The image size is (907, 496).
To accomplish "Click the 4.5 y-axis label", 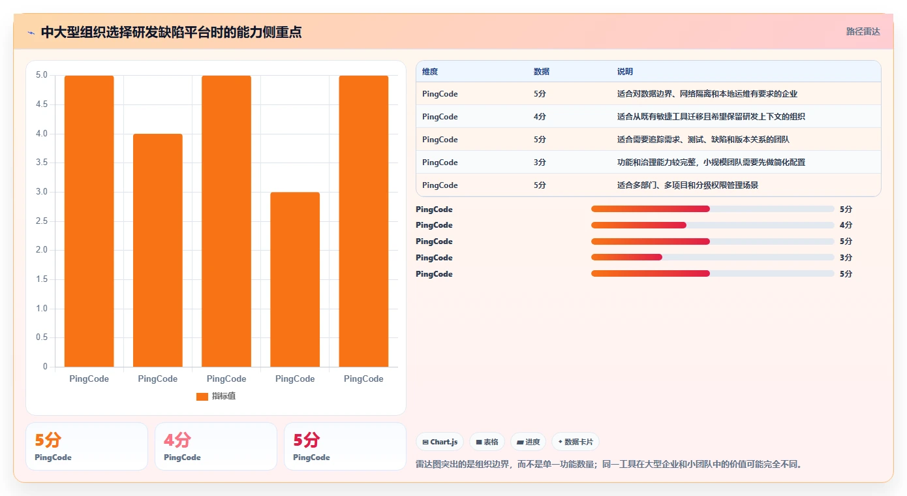I will [x=41, y=104].
